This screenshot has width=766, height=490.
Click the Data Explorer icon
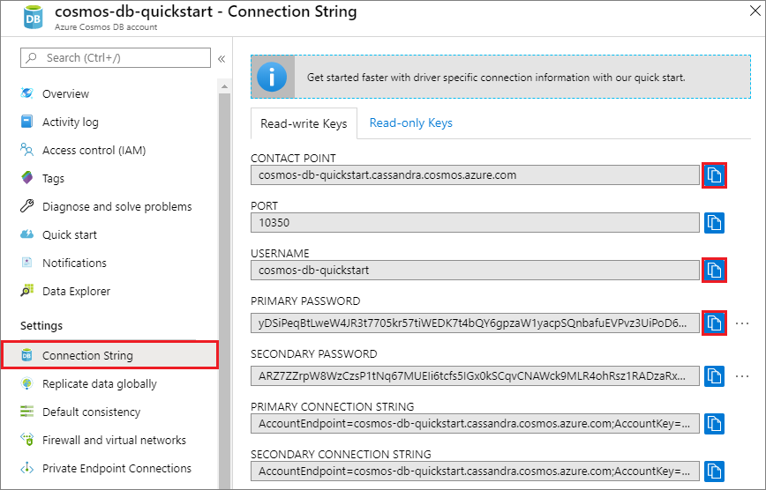(x=26, y=291)
